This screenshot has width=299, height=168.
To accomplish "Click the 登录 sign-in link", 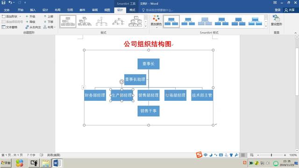I will tap(278, 10).
